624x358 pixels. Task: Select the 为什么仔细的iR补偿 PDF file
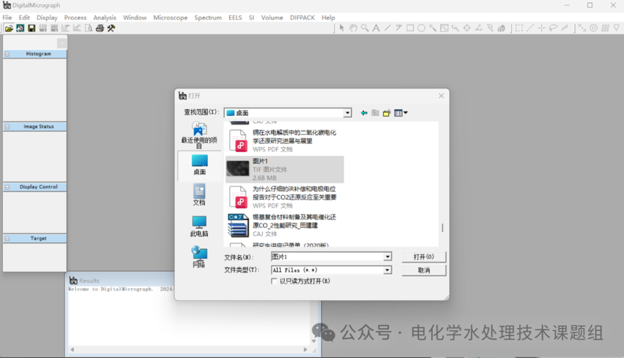[x=284, y=197]
